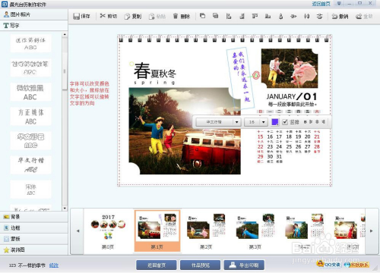Open the 图片相片 photos tab

point(34,14)
